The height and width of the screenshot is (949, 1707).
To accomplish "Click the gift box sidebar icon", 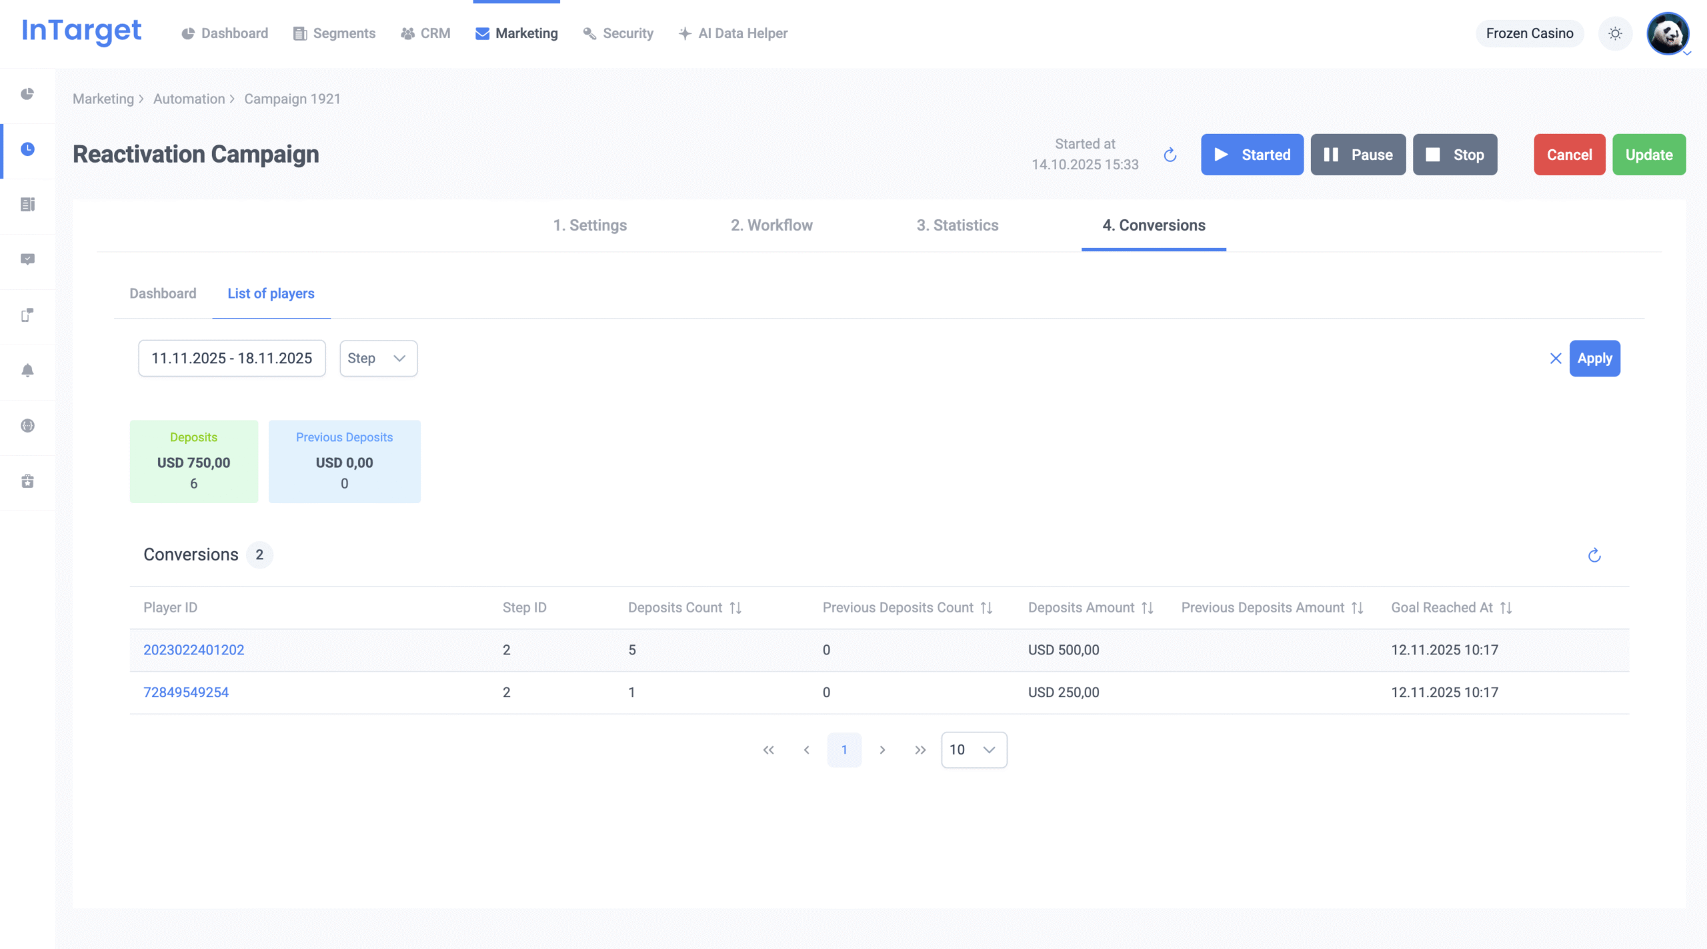I will click(x=27, y=481).
